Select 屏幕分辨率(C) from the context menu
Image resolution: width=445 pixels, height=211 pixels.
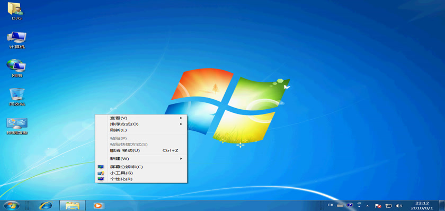point(126,167)
